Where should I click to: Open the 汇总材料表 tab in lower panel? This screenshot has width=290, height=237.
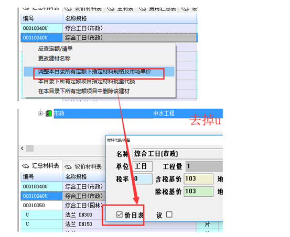[x=41, y=166]
